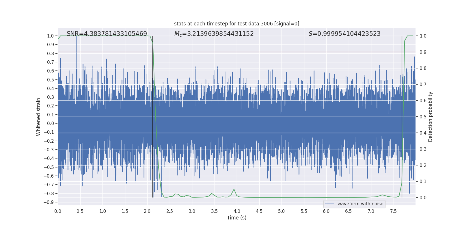Click the chirp mass Mc annotation

[214, 34]
